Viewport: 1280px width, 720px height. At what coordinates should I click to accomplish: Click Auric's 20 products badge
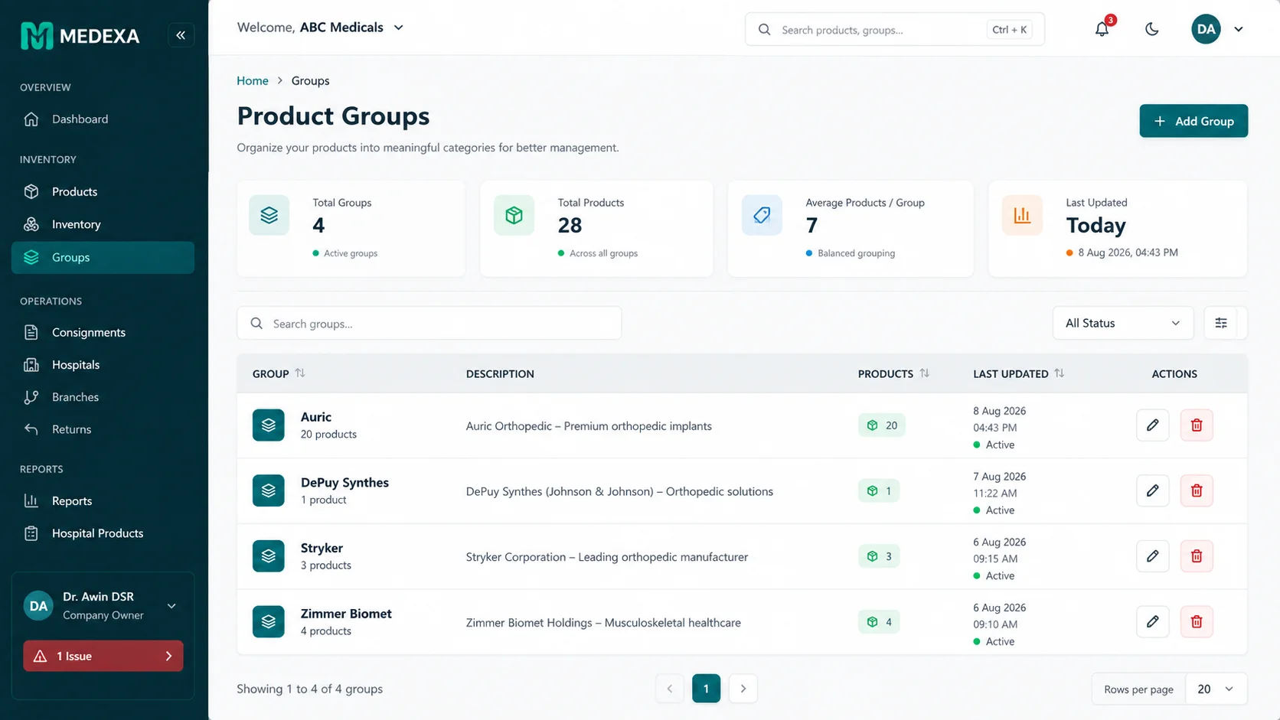point(881,425)
